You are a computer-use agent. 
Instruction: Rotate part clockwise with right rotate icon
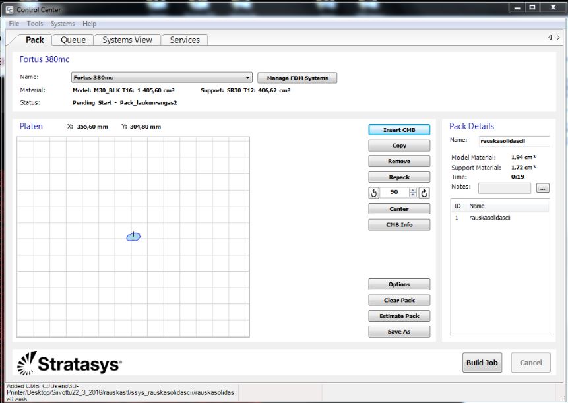point(424,193)
